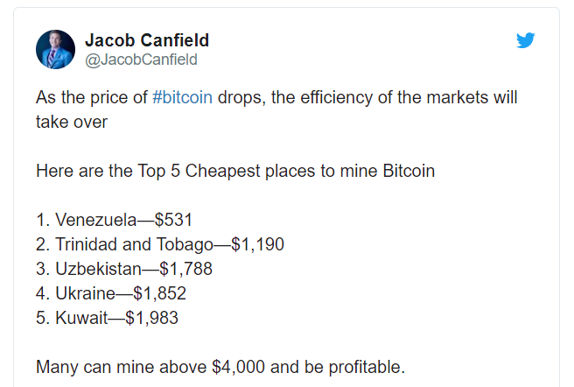
Task: Click the 'take over' text line
Action: [x=71, y=122]
